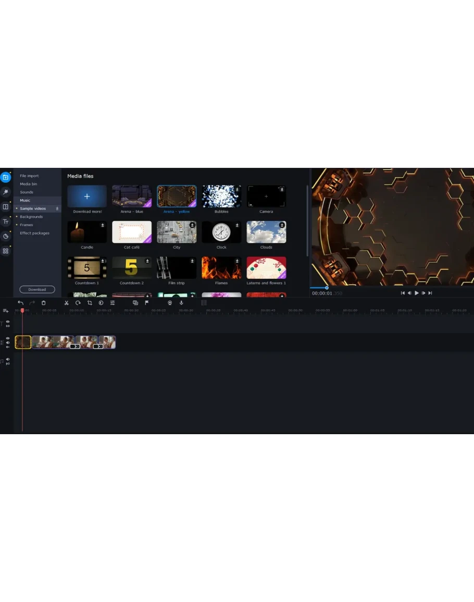Click the scissors Split tool

67,303
